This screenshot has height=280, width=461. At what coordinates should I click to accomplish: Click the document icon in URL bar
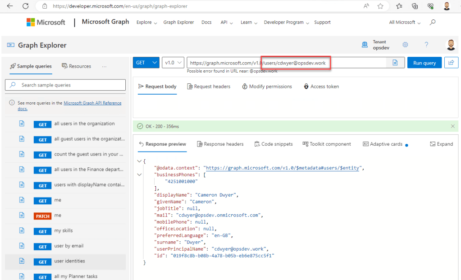[395, 63]
